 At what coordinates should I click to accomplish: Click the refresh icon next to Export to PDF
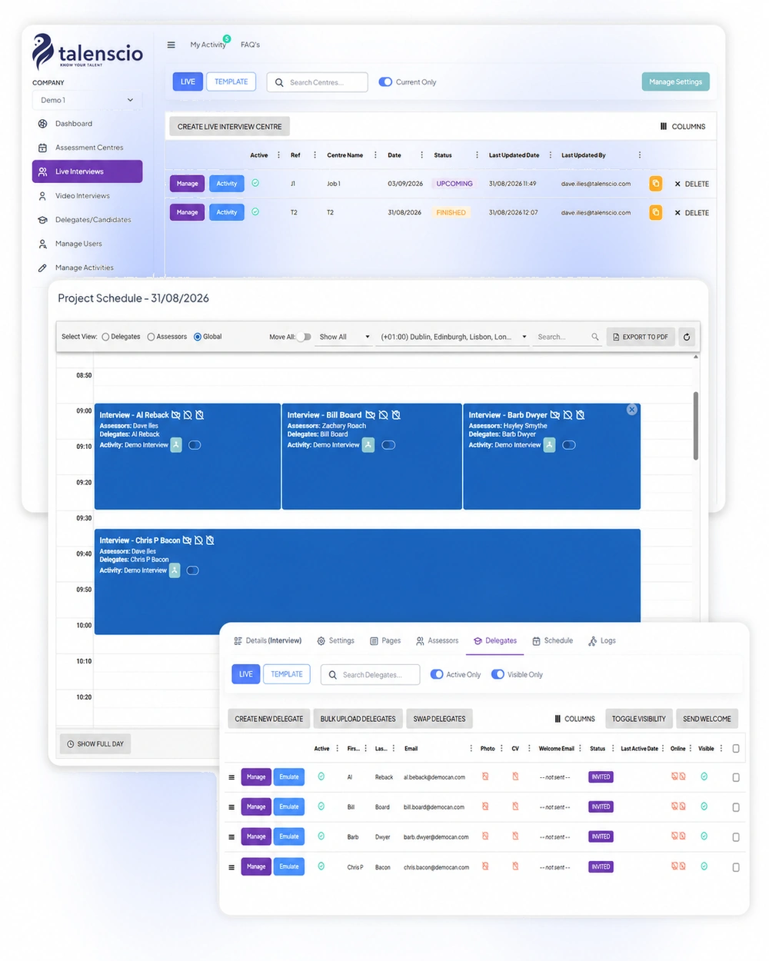[687, 337]
